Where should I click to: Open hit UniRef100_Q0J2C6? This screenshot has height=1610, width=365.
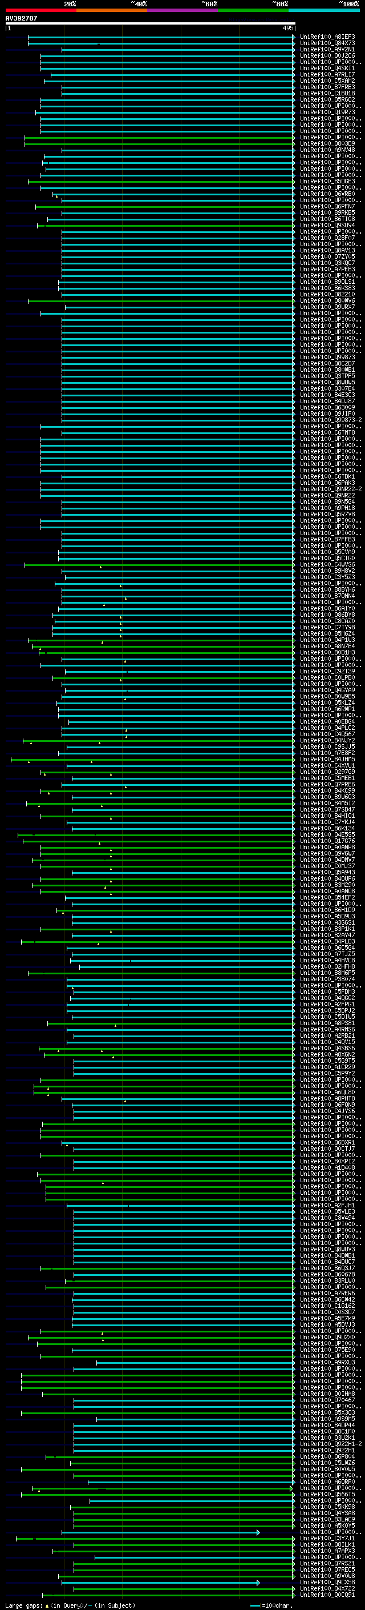coord(327,55)
